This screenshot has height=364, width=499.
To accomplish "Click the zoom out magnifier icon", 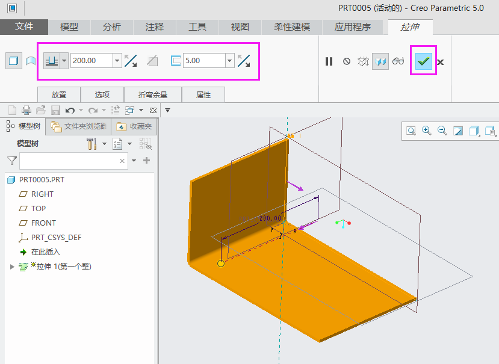I will (x=442, y=131).
